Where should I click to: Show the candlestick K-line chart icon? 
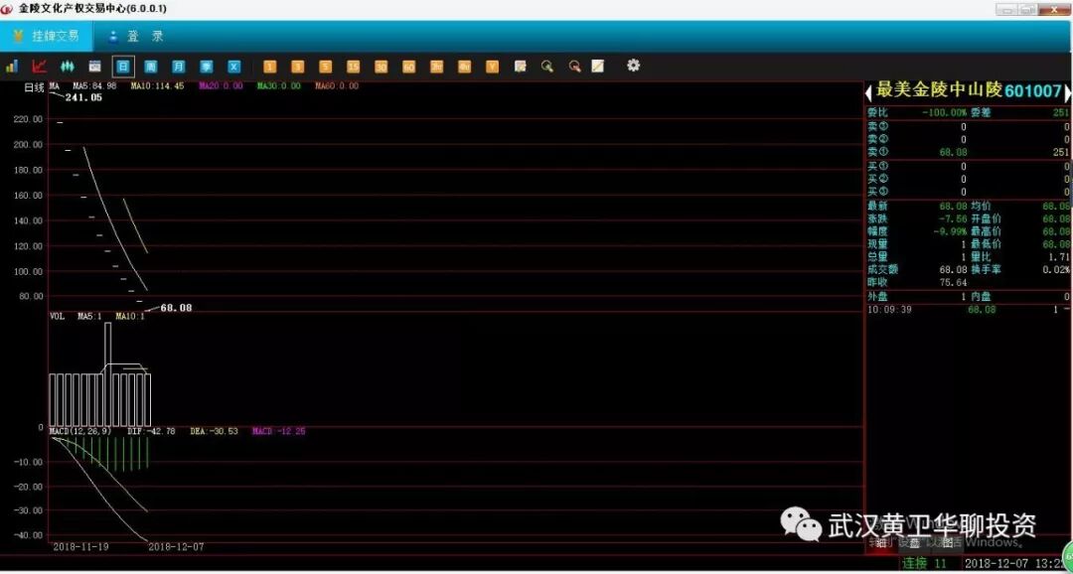[x=68, y=67]
